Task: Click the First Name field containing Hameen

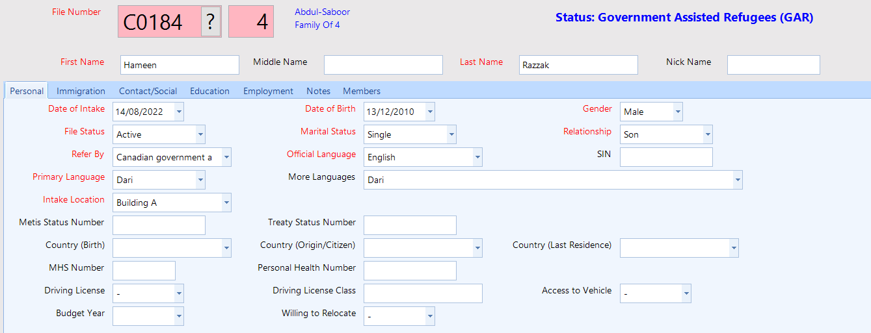Action: 180,65
